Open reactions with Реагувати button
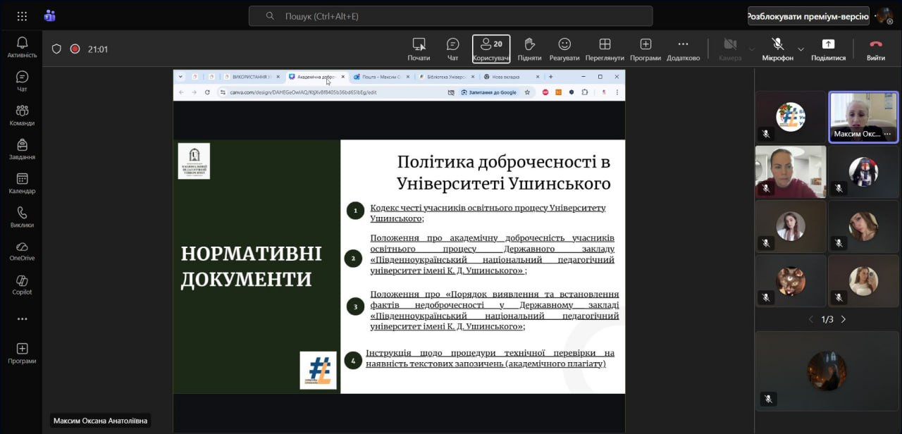This screenshot has width=902, height=434. pyautogui.click(x=564, y=49)
